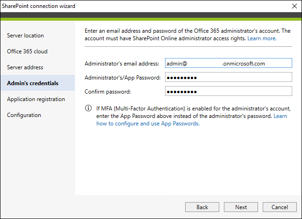Click the MFA information icon

point(88,108)
